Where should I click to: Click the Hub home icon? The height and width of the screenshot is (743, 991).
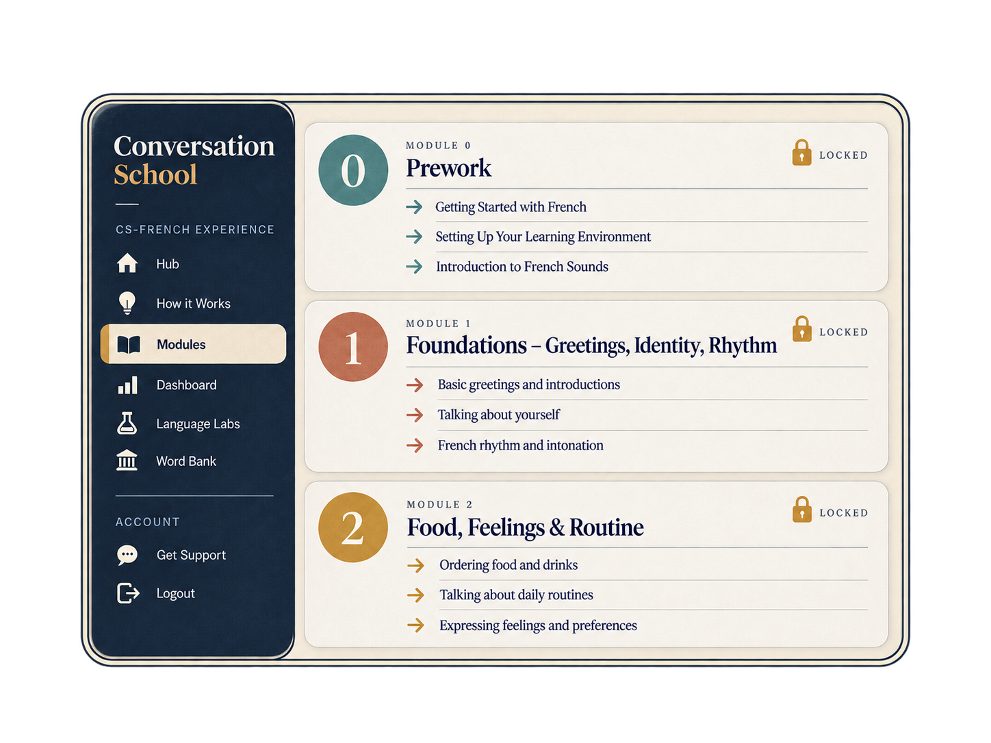(x=127, y=263)
